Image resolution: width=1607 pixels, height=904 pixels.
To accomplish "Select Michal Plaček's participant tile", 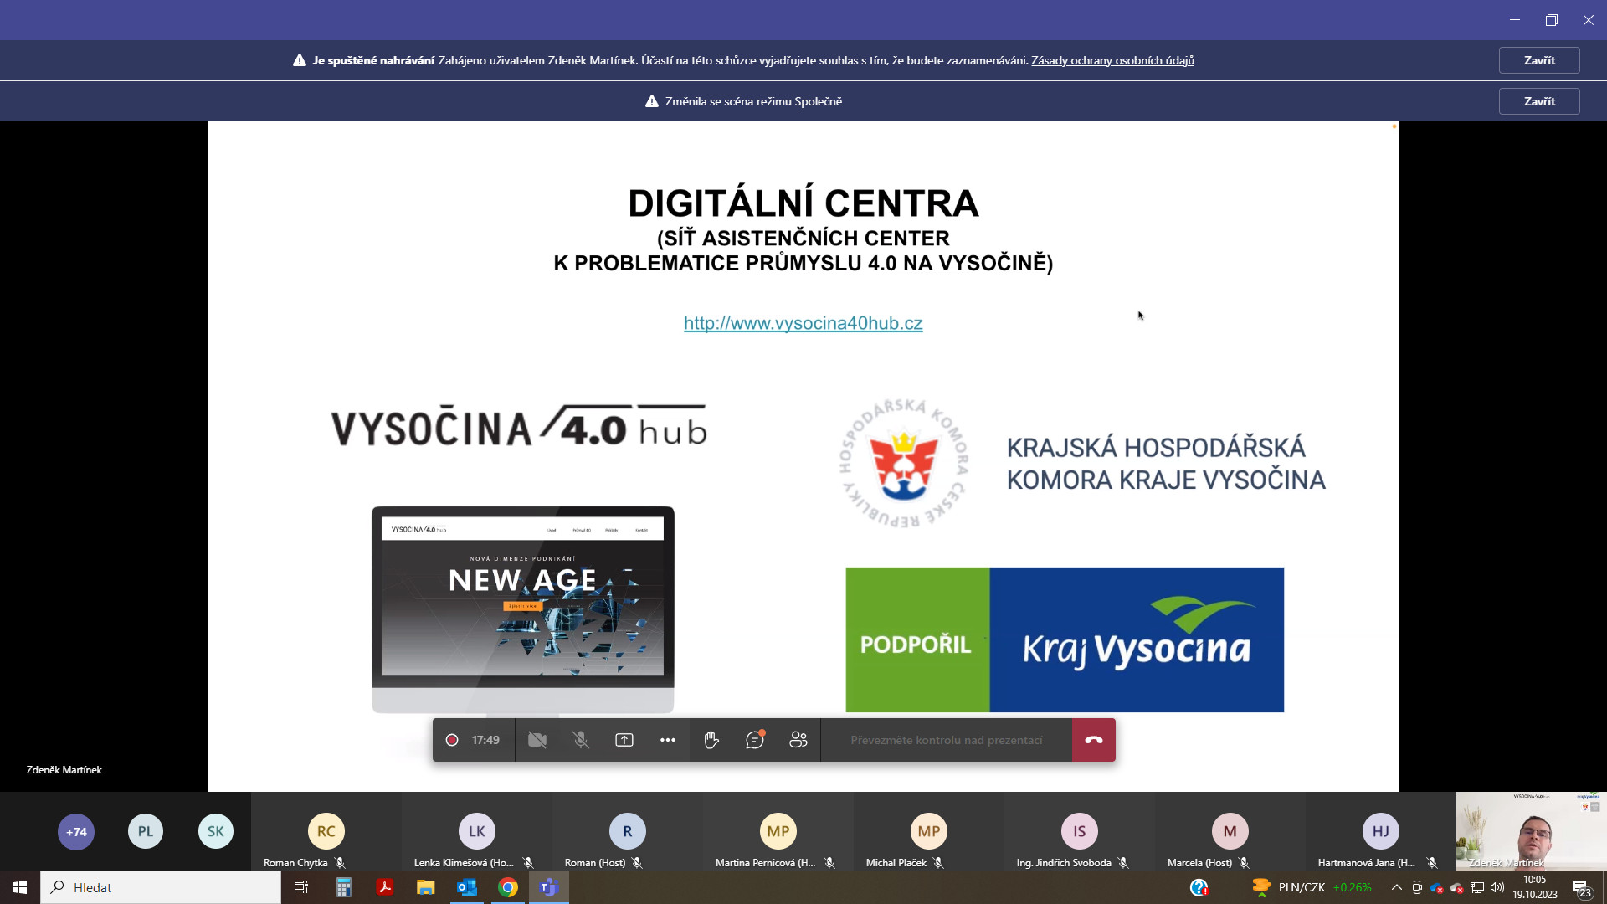I will (929, 832).
